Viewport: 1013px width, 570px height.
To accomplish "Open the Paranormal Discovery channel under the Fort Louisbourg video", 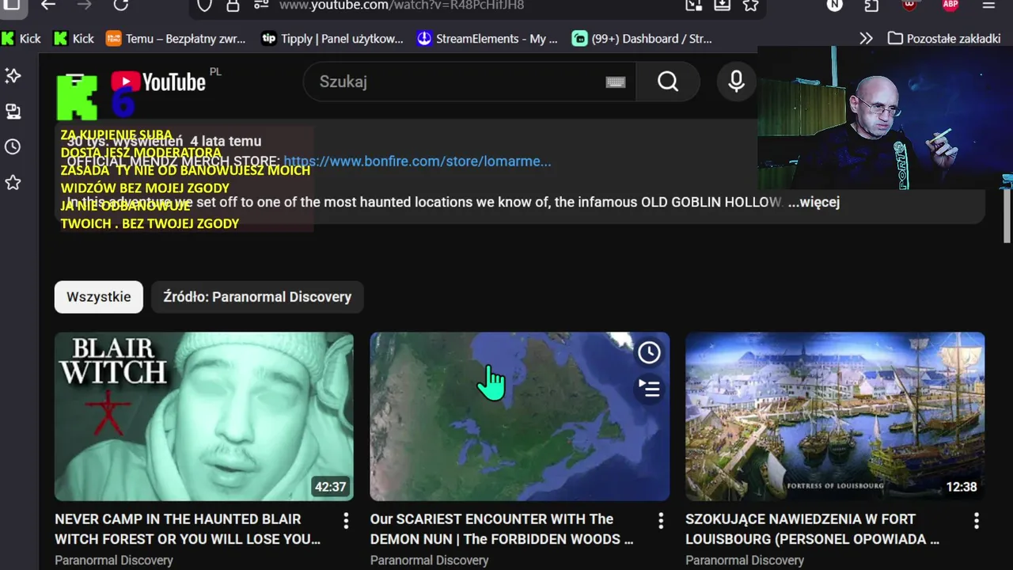I will [745, 560].
